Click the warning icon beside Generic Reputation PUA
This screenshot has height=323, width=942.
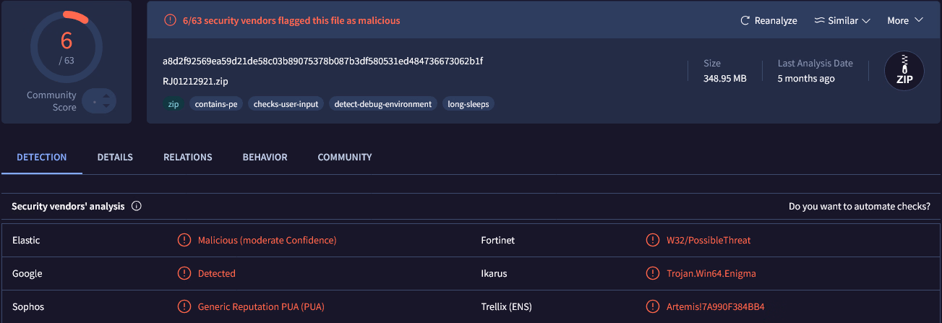coord(184,306)
